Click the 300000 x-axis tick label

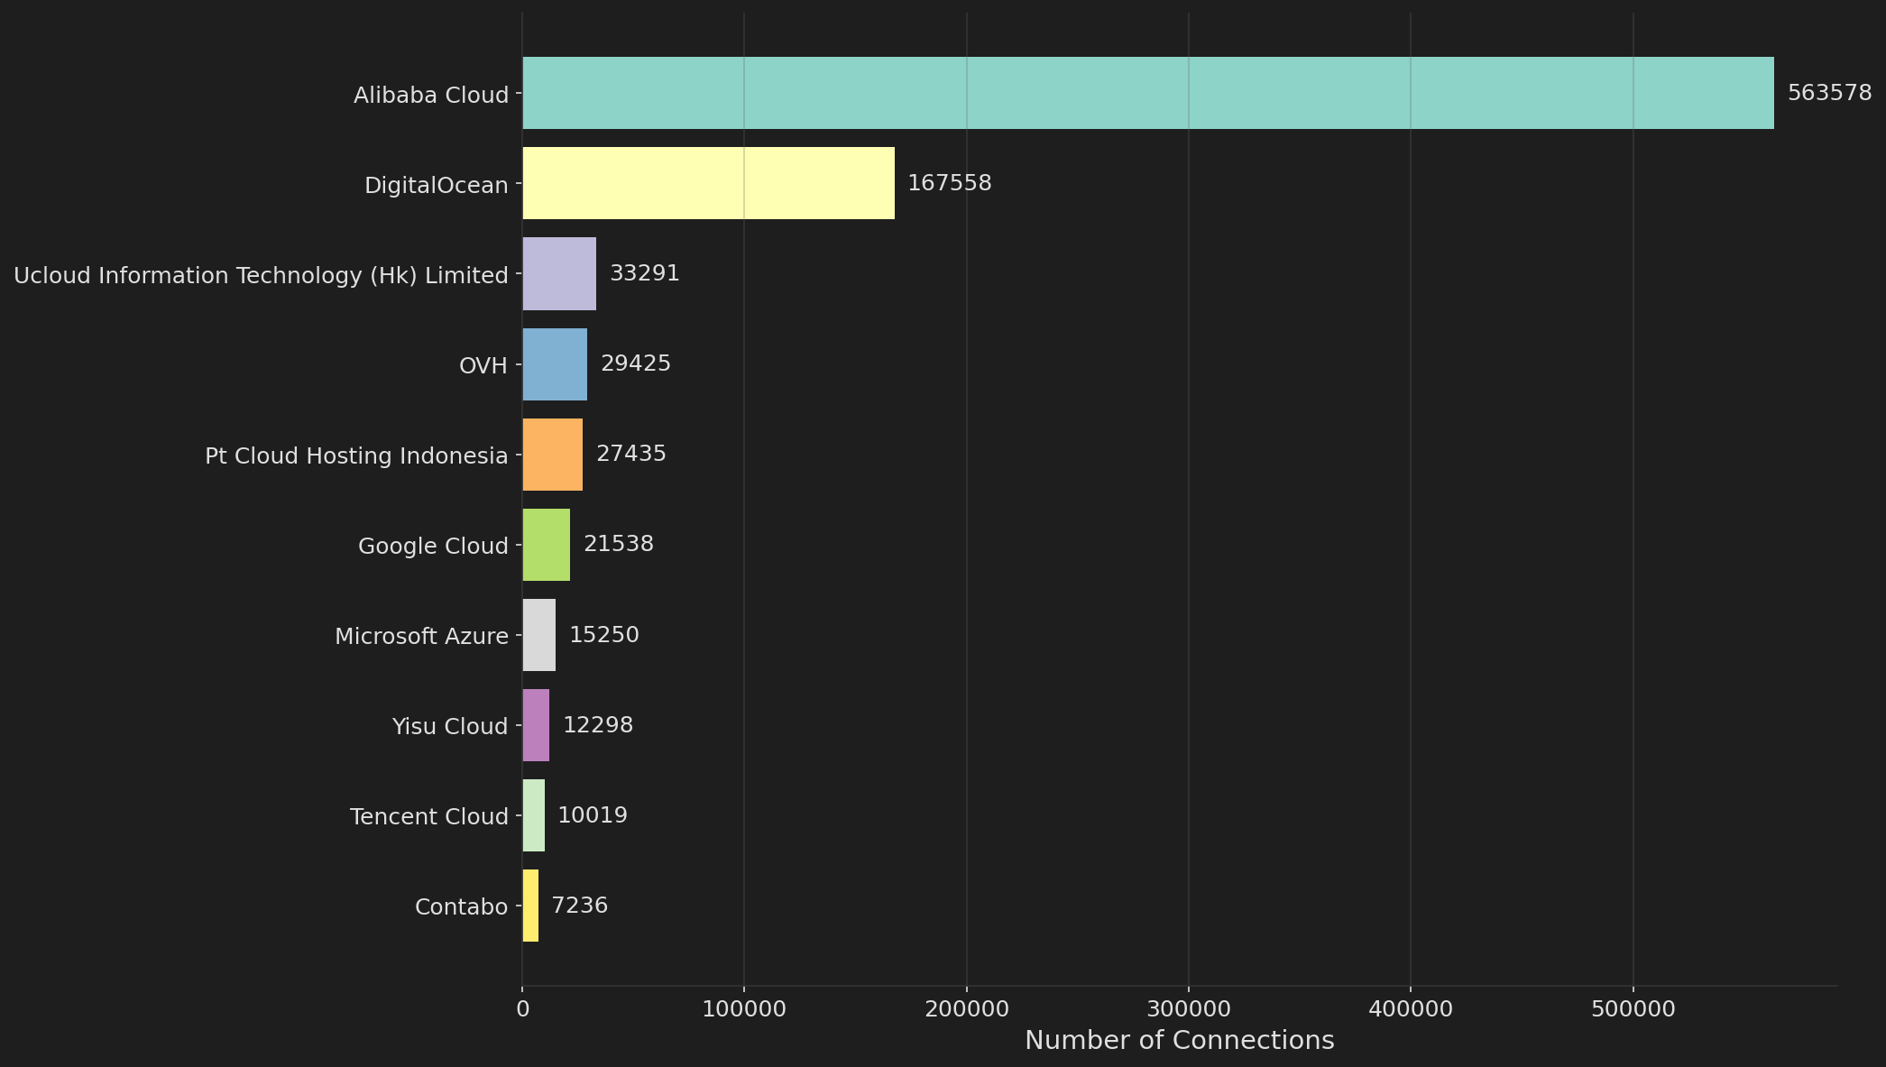pyautogui.click(x=1188, y=1008)
